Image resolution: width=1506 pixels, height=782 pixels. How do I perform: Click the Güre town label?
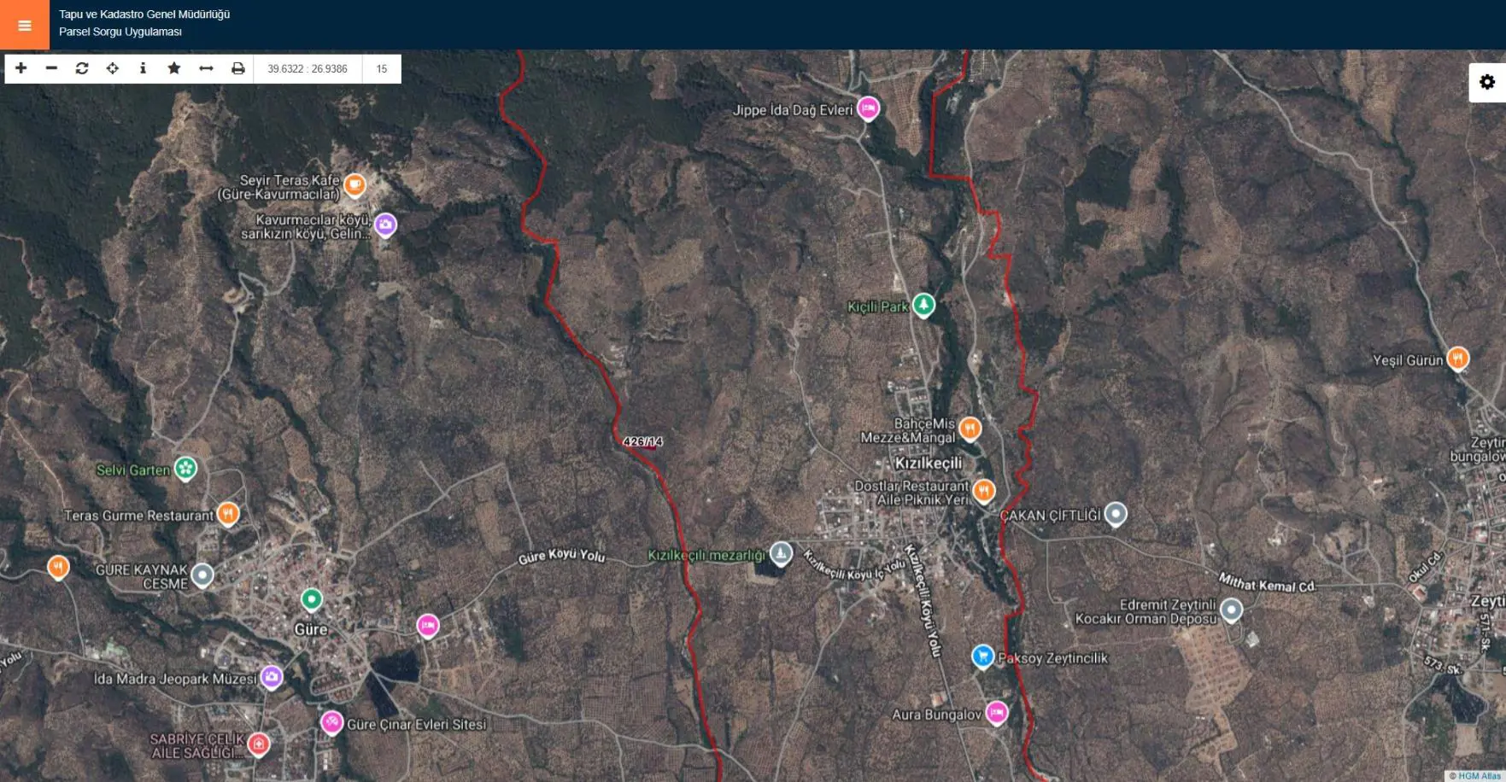[x=311, y=629]
